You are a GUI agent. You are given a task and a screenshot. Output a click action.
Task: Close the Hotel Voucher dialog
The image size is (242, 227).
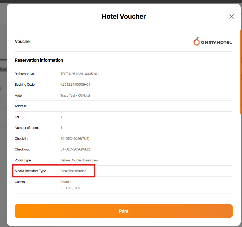pos(231,16)
